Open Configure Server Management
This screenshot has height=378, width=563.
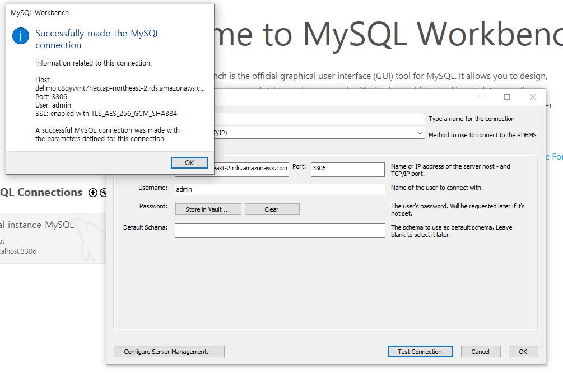(x=169, y=352)
